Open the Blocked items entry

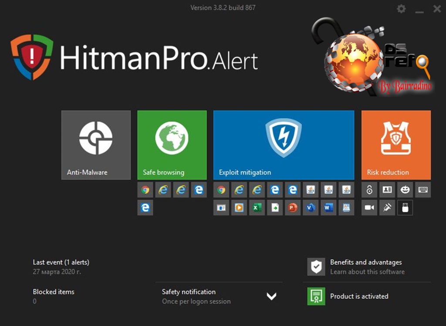pyautogui.click(x=54, y=292)
